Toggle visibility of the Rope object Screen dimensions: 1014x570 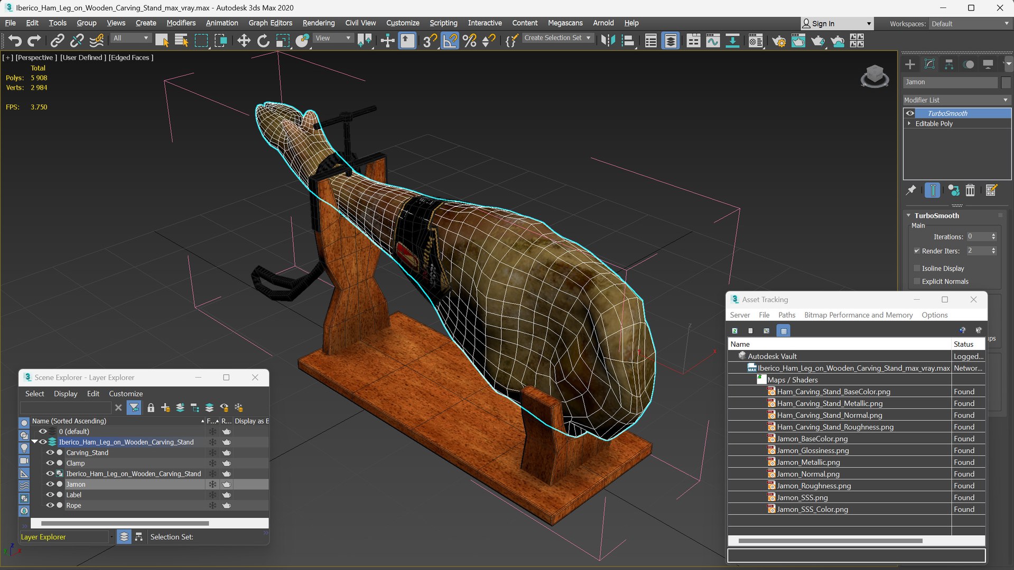[50, 505]
